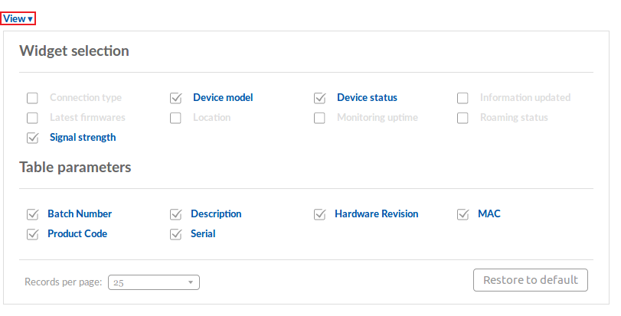Enable the Connection type widget checkbox
621x316 pixels.
click(32, 98)
